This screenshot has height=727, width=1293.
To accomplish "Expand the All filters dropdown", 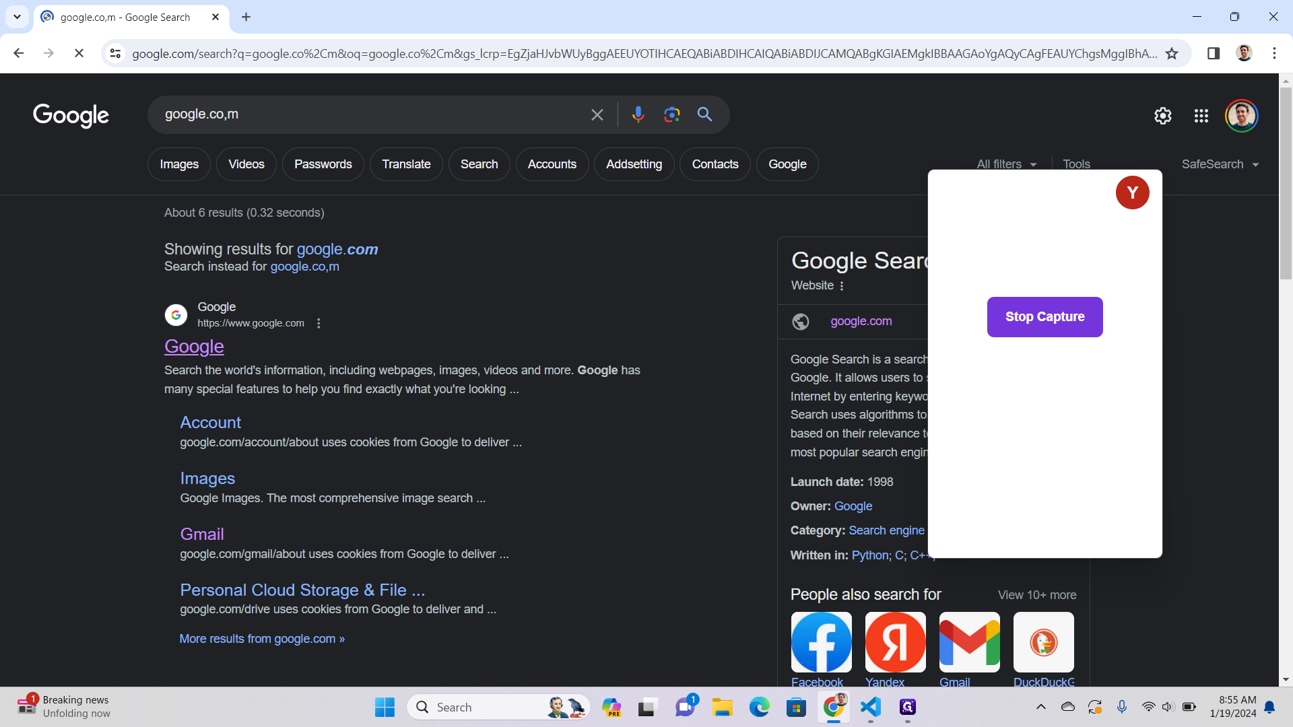I will coord(1006,164).
